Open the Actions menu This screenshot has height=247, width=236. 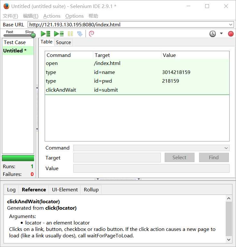(52, 16)
